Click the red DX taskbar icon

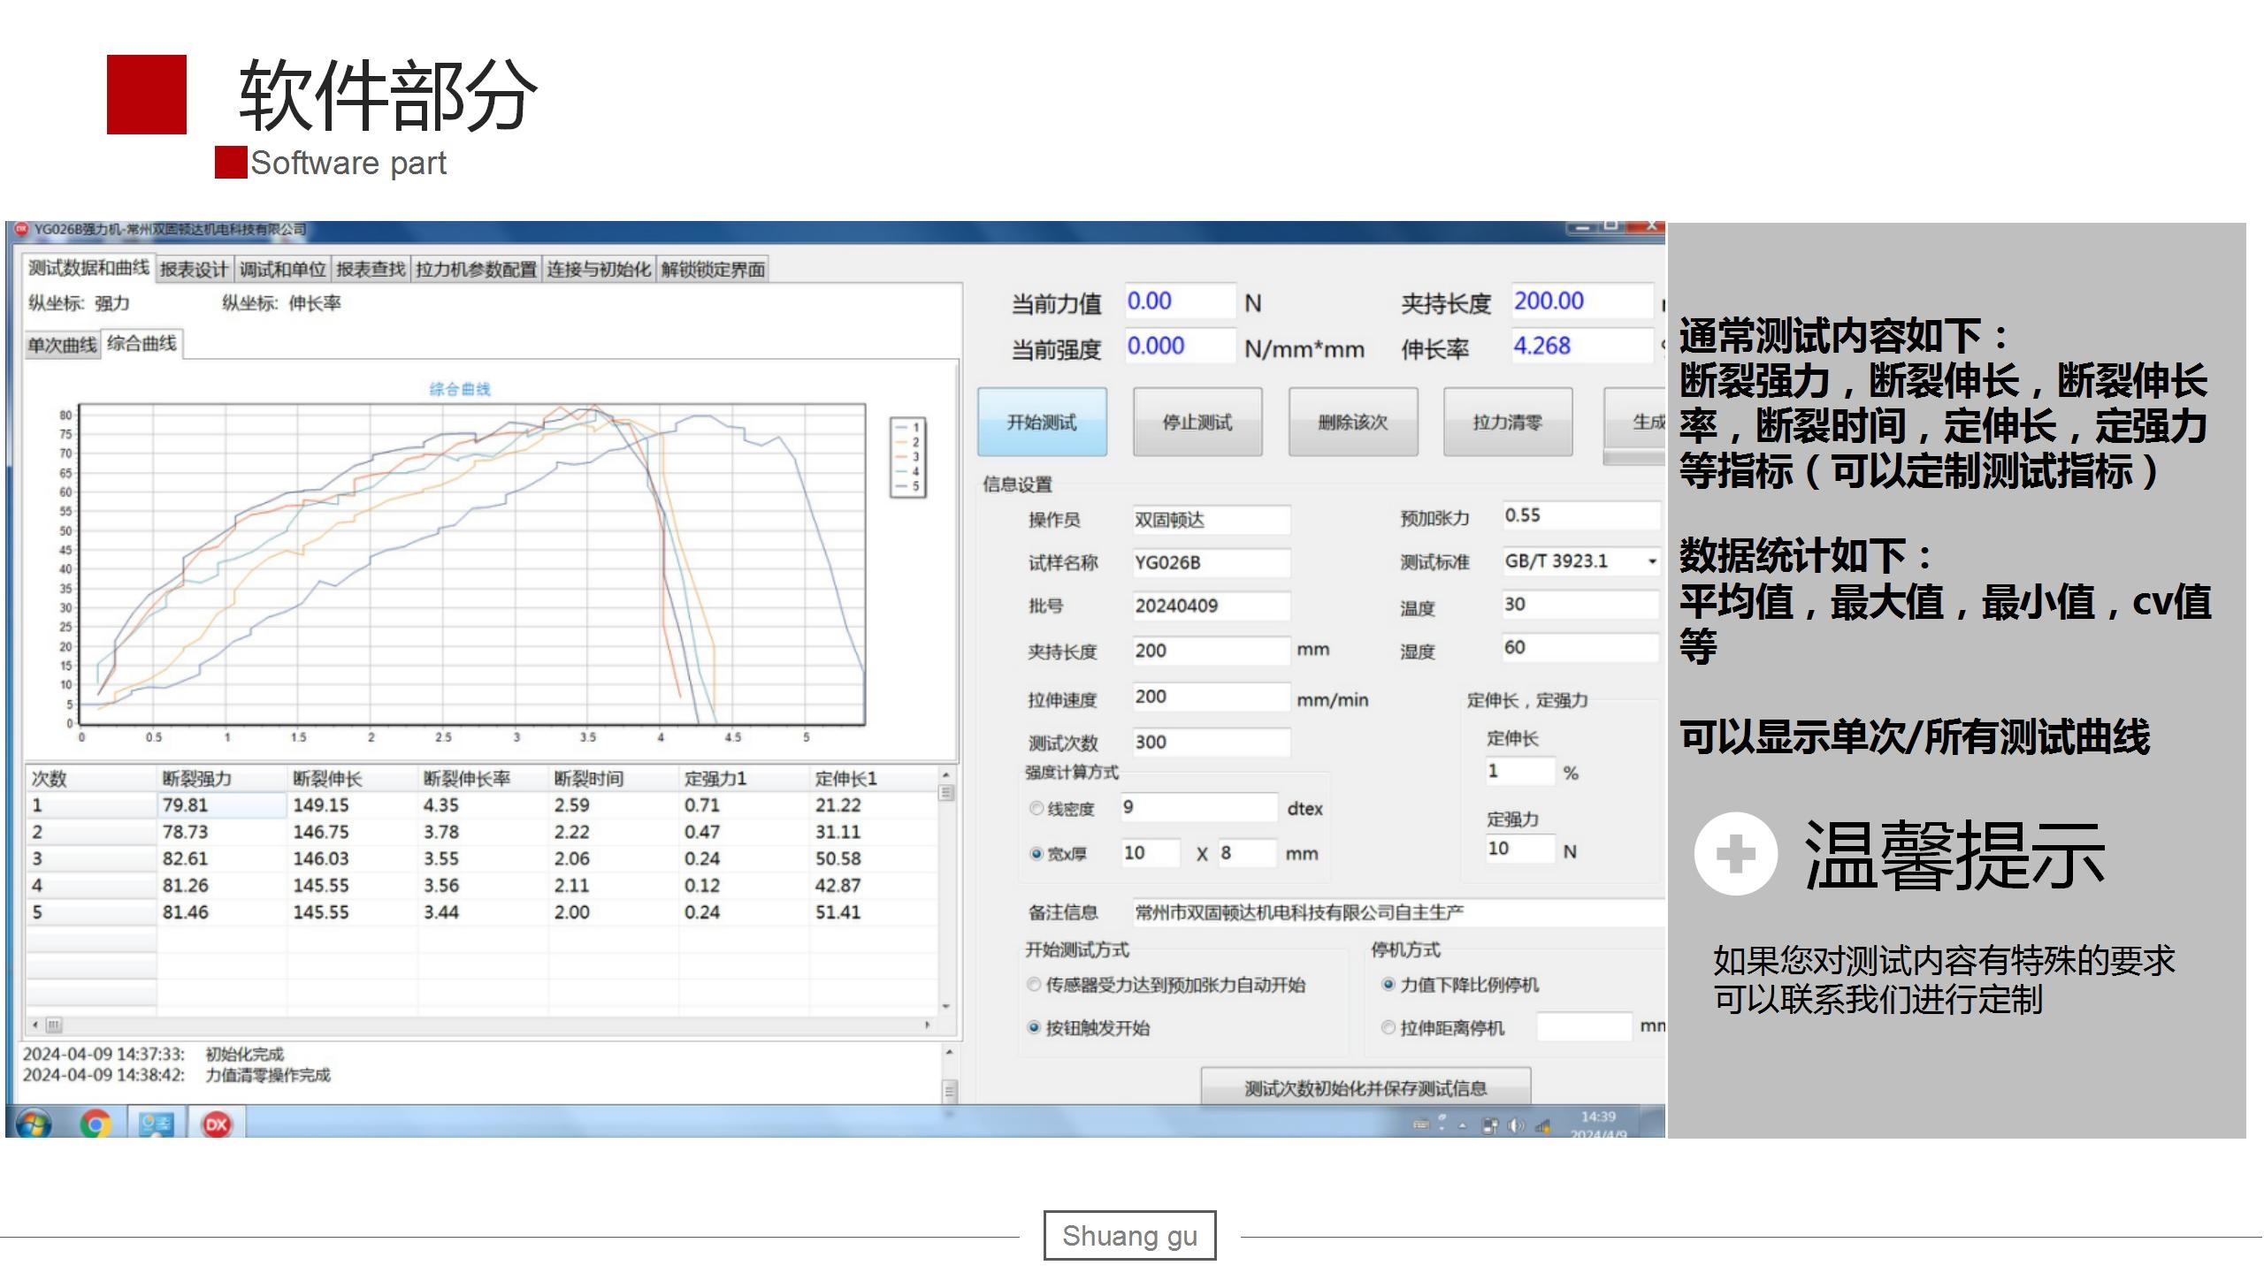point(217,1124)
